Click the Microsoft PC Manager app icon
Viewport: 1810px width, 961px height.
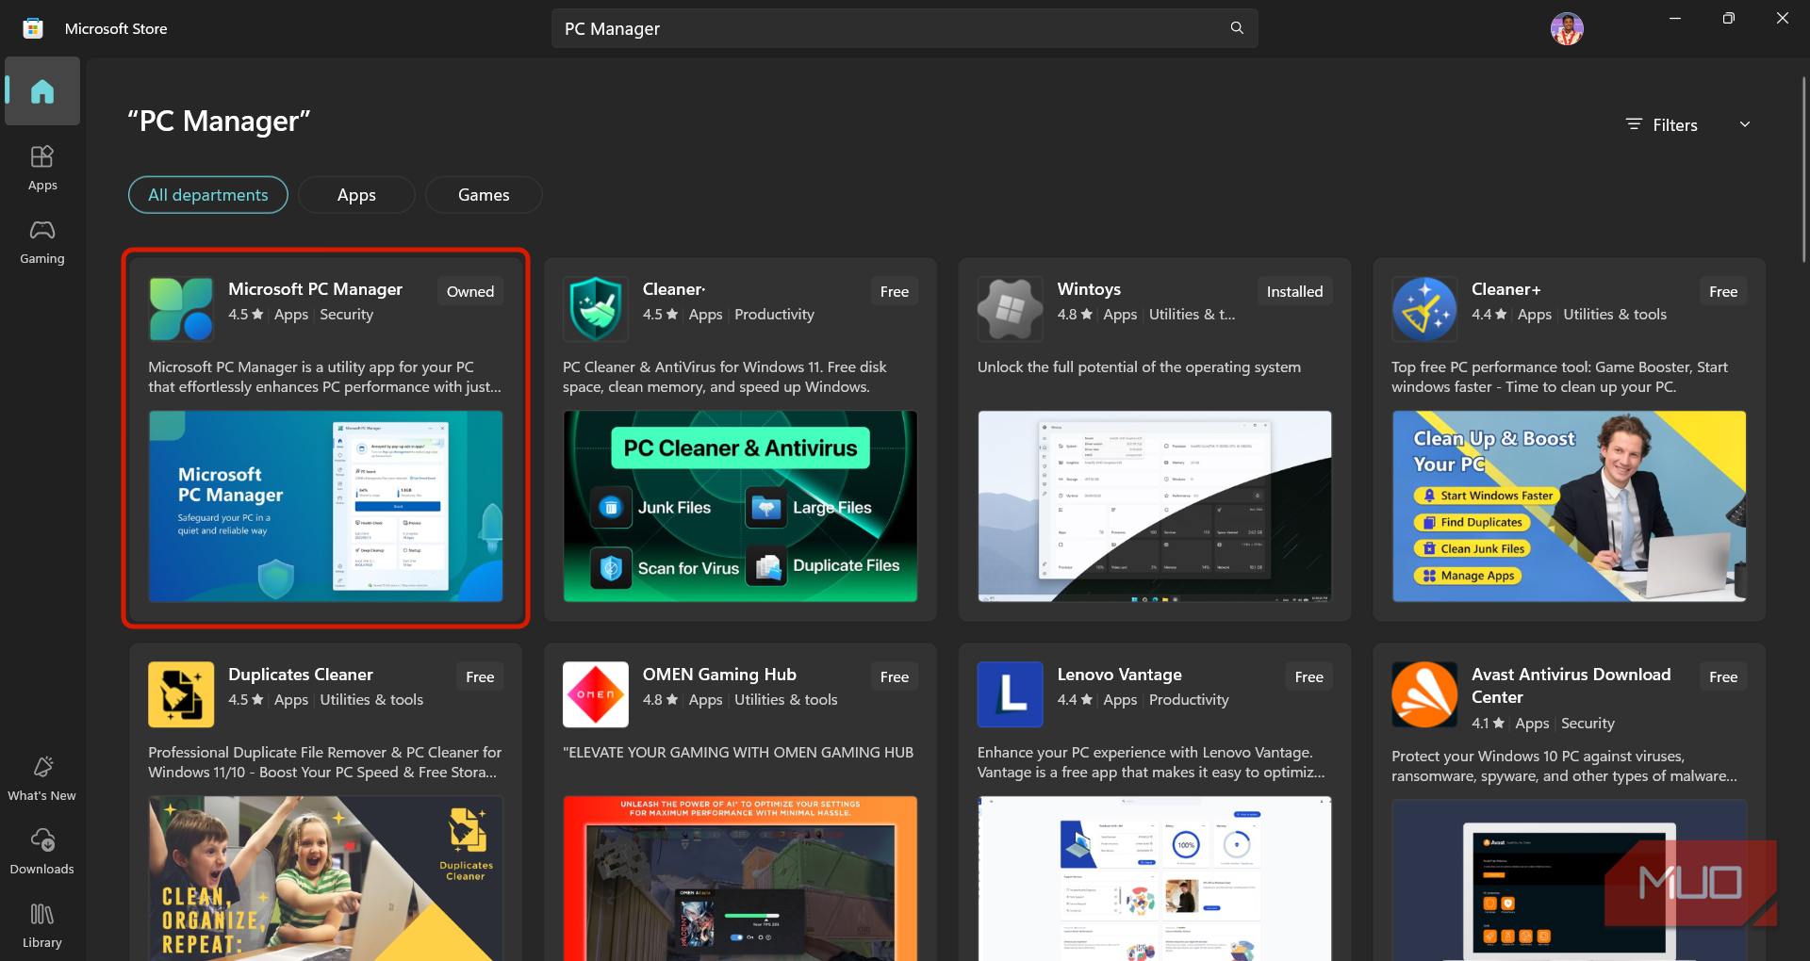coord(181,309)
